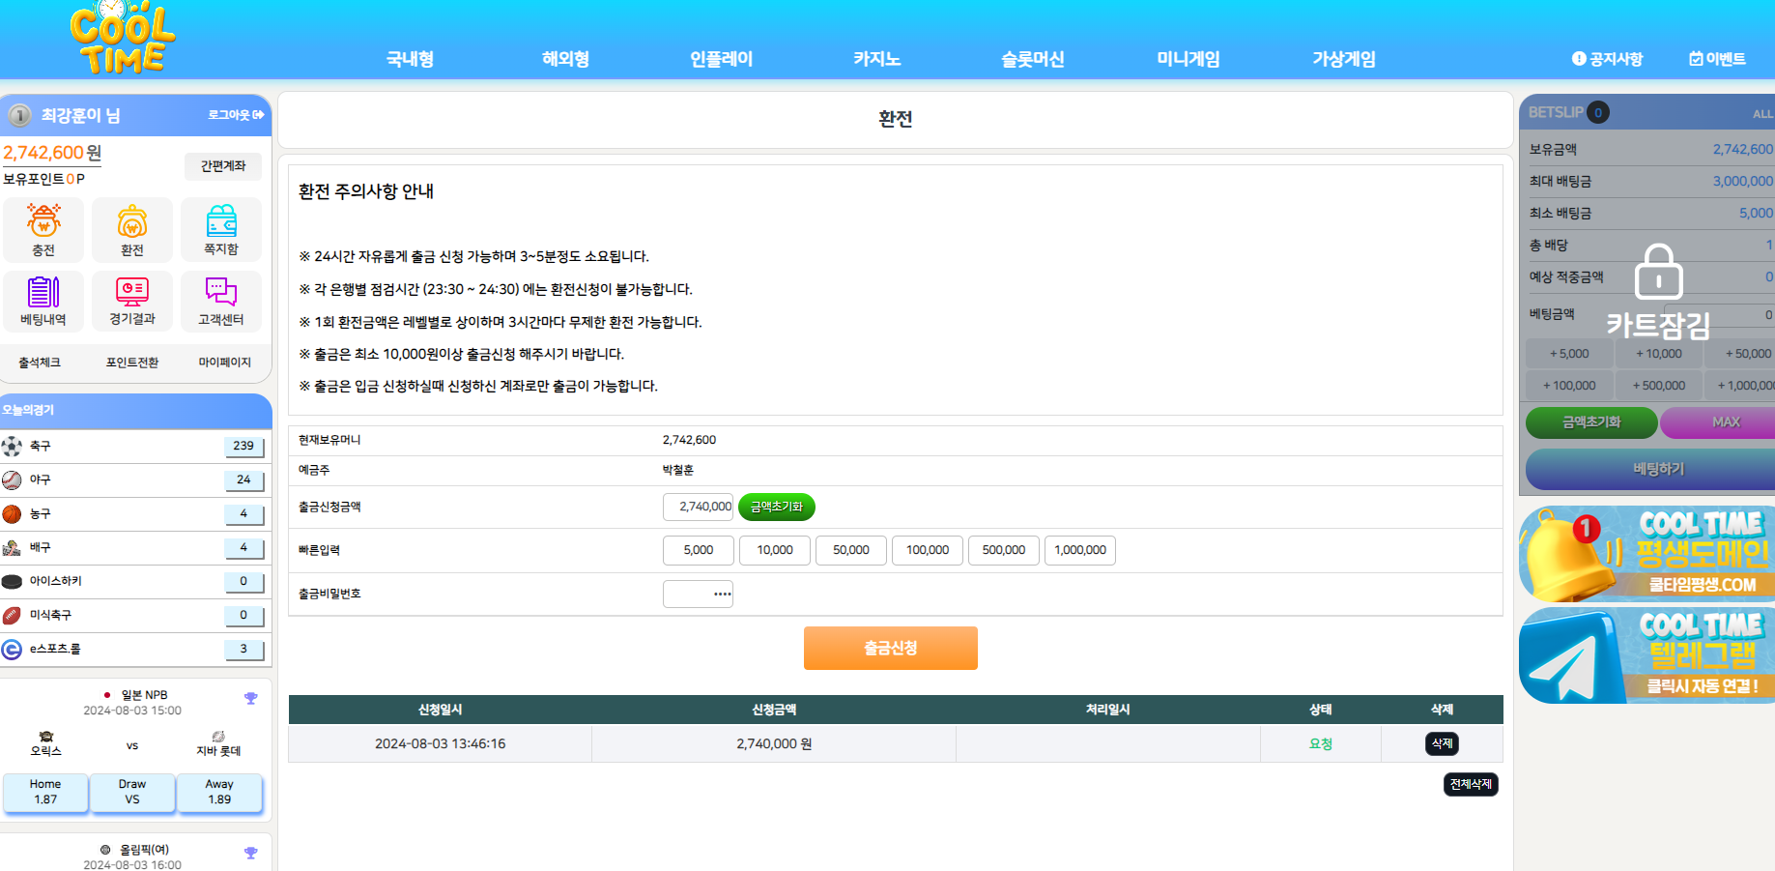Open the 고객센터 customer center icon

tap(221, 293)
